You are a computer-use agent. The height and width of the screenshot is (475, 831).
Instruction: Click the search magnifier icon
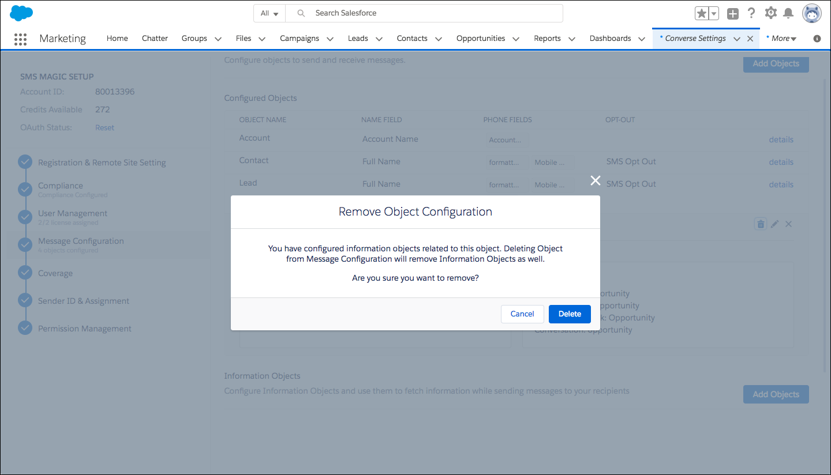tap(301, 13)
